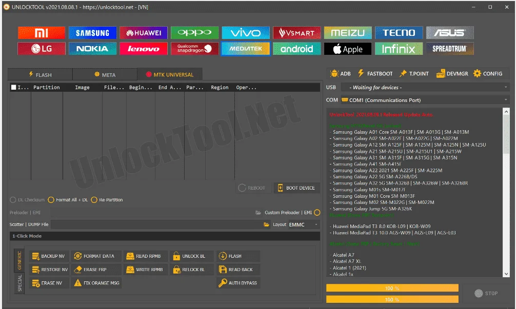
Task: Click the ERASE FRP button
Action: click(96, 270)
